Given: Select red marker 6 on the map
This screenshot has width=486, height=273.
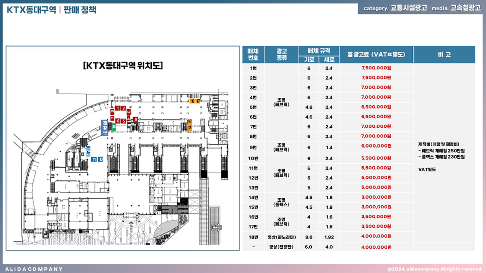Looking at the screenshot, I should (x=118, y=121).
